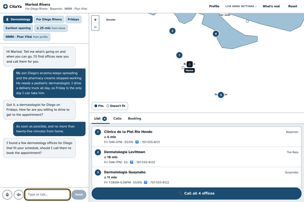This screenshot has height=202, width=304.
Task: Click the For Diego Rivera chip
Action: click(x=49, y=19)
